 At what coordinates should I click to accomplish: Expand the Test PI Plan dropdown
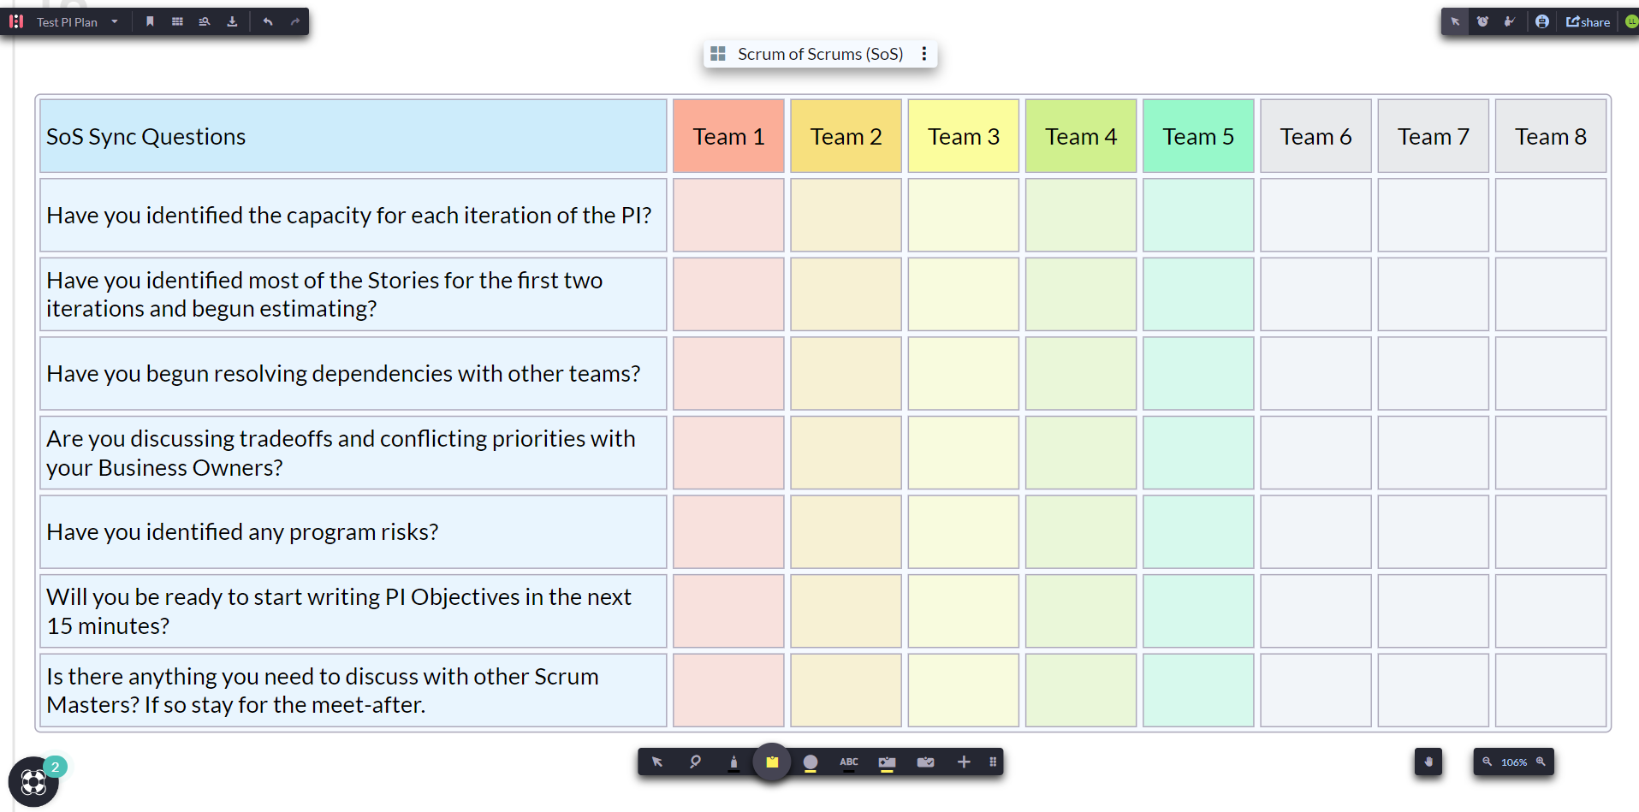pos(115,21)
